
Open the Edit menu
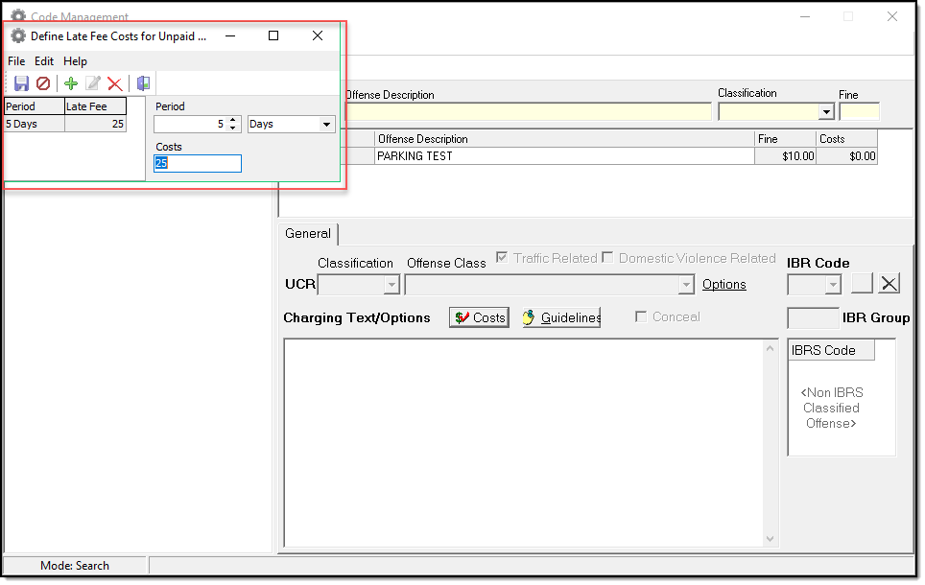tap(44, 61)
